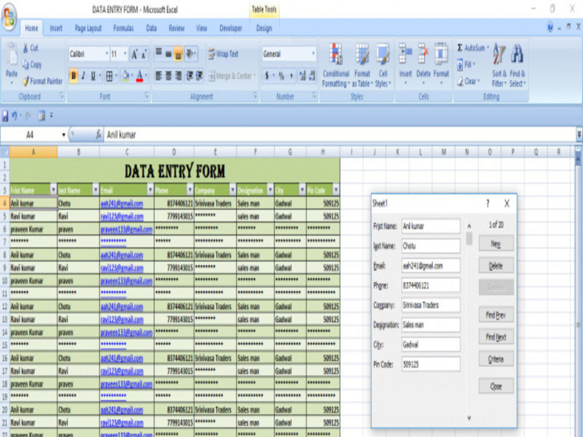Open the Email column filter arrow
The height and width of the screenshot is (437, 583).
pos(150,191)
